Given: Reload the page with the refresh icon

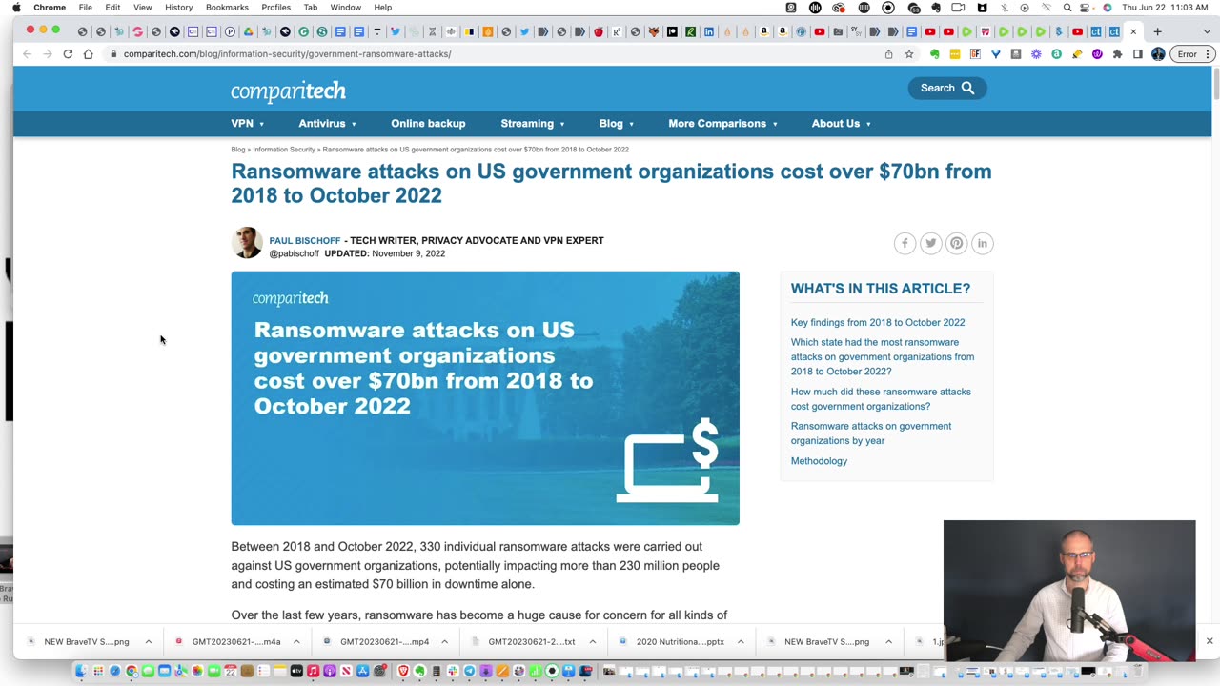Looking at the screenshot, I should tap(68, 54).
